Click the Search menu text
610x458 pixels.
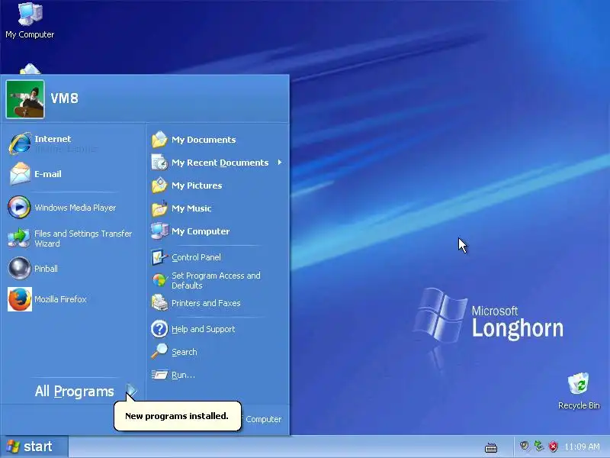tap(185, 352)
